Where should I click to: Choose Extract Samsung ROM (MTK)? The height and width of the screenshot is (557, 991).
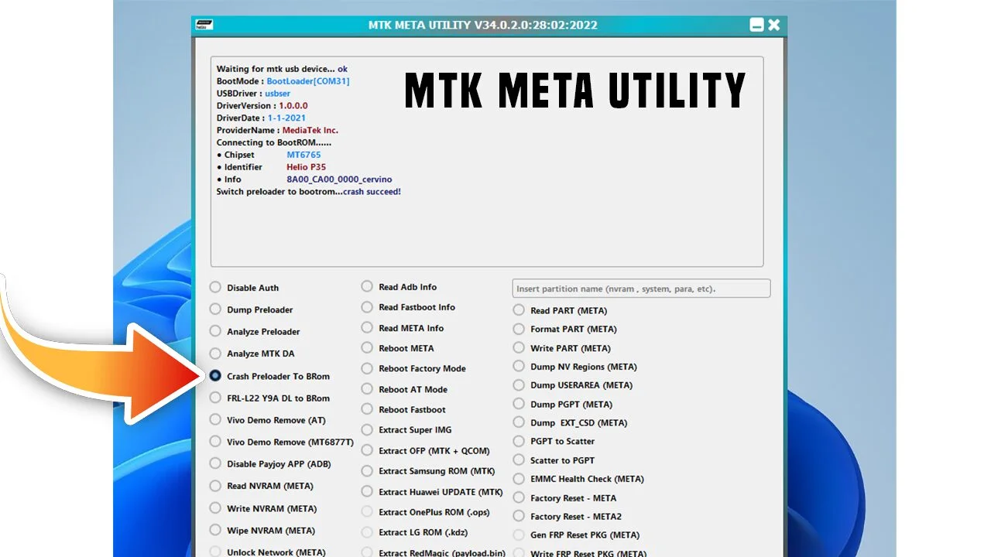coord(366,470)
